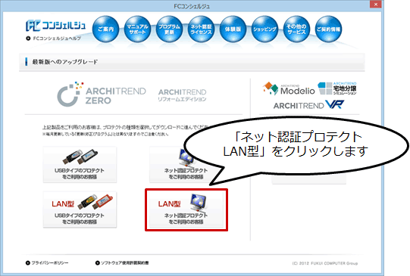Click the LAN型 ネット認証プロテクト button
410x276 pixels.
[186, 209]
